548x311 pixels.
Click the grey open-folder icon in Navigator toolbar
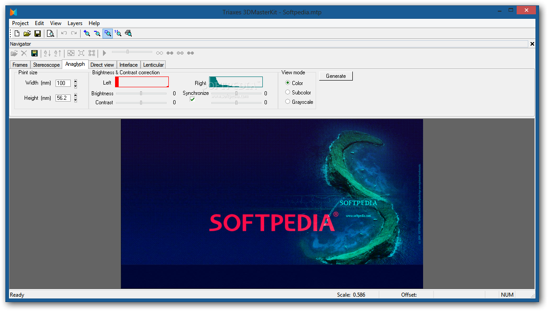pyautogui.click(x=14, y=53)
